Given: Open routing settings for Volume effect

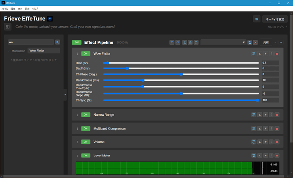Looking at the screenshot, I should click(254, 142).
